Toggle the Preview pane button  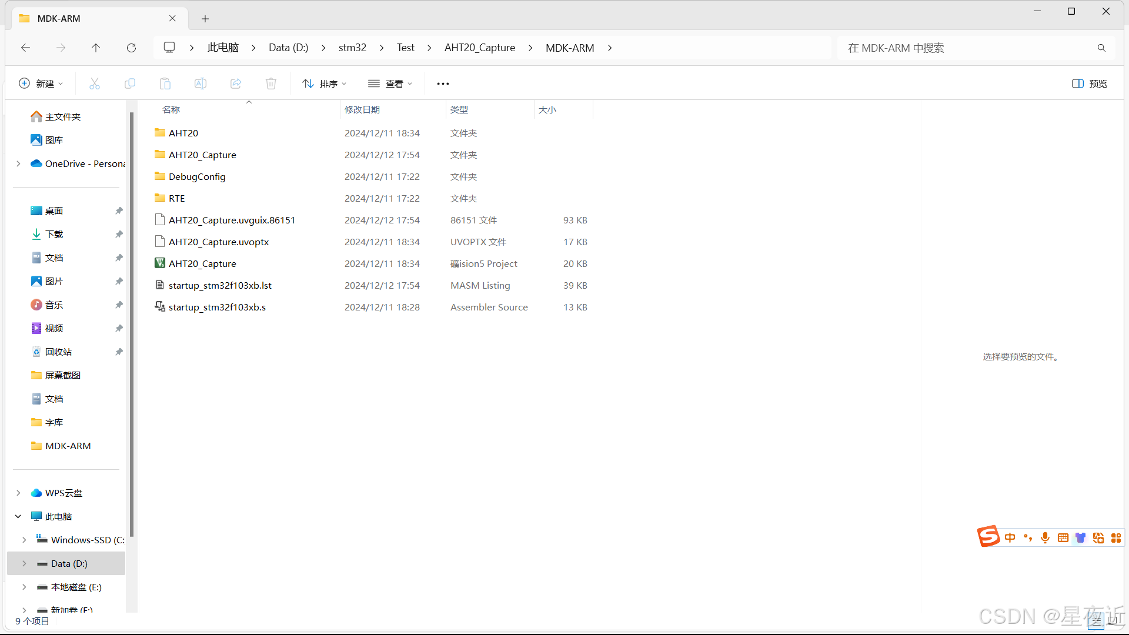pos(1090,83)
